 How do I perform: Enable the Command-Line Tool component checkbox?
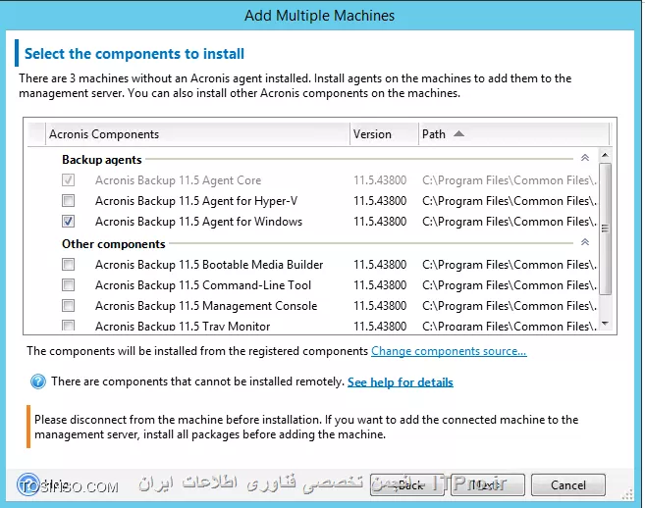(69, 284)
